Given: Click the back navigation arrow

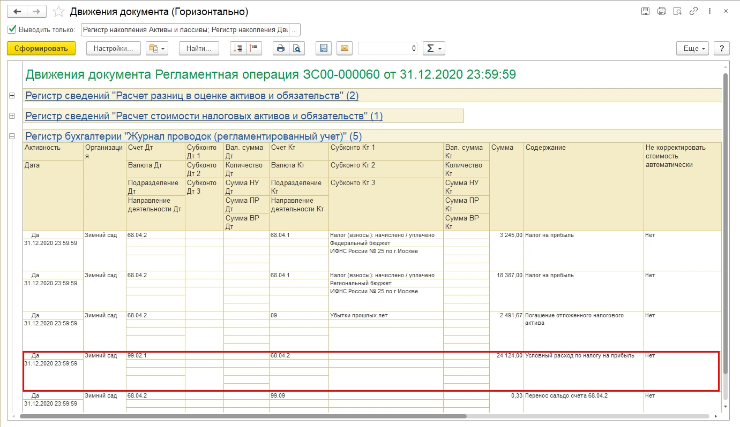Looking at the screenshot, I should click(x=17, y=11).
